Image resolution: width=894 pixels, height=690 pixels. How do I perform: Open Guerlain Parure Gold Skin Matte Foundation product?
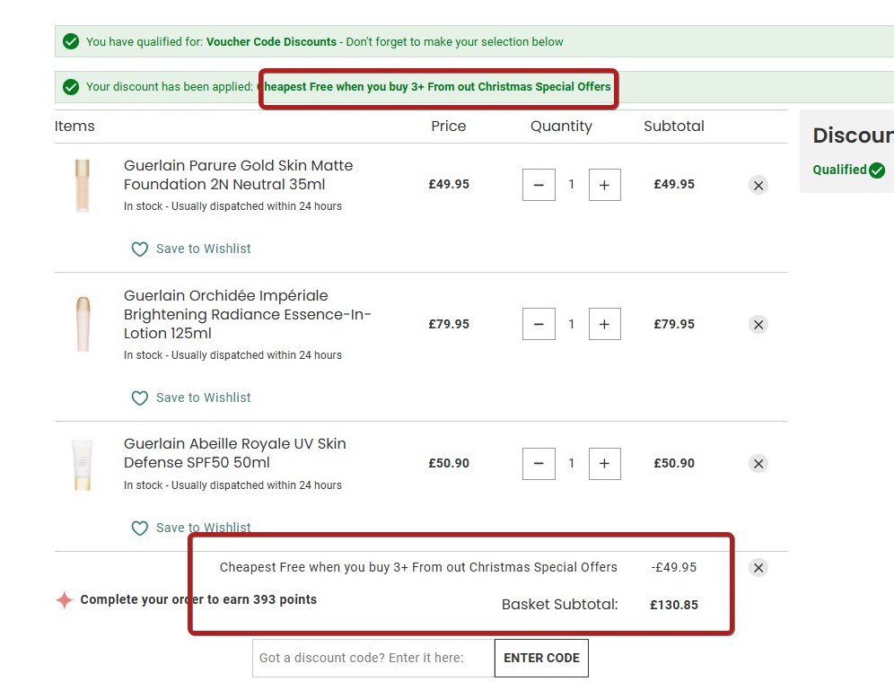pyautogui.click(x=238, y=175)
